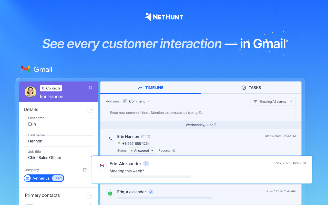
Task: Click the Contacts folder badge
Action: 51,88
